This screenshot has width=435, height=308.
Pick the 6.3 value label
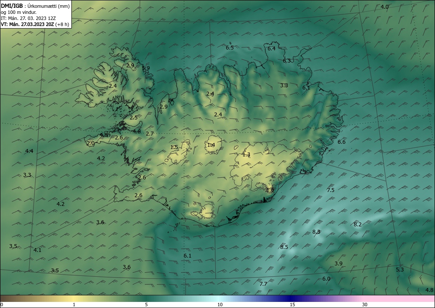[x=287, y=61]
